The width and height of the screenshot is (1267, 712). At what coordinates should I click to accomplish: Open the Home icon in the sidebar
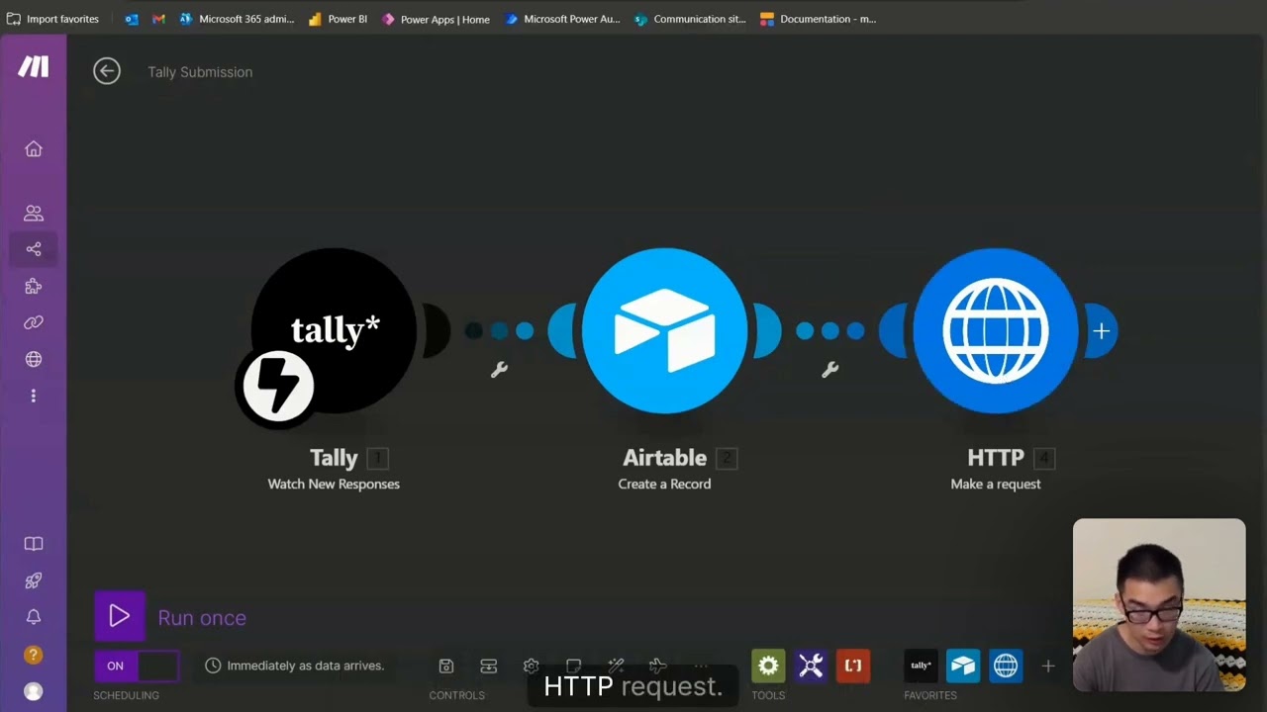[x=34, y=149]
